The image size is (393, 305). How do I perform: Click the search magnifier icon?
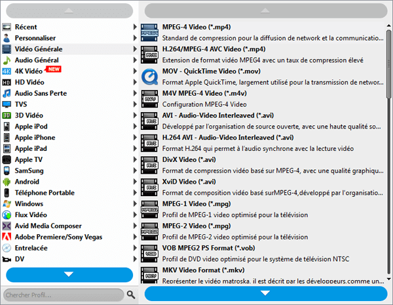click(130, 295)
